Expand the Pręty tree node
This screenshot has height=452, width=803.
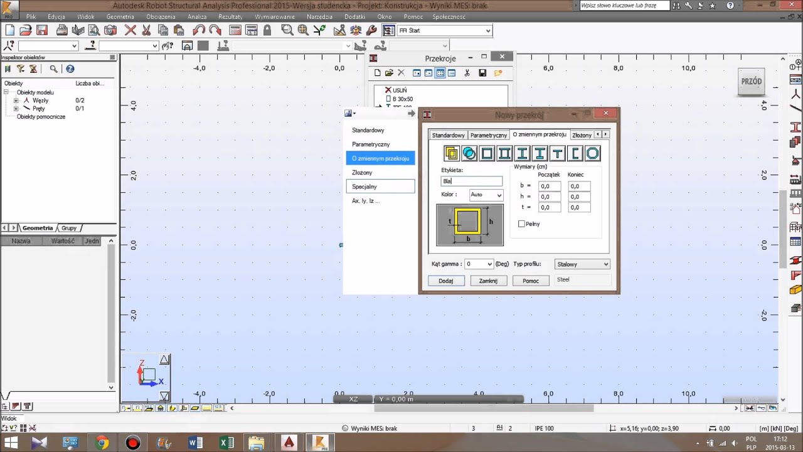click(16, 109)
